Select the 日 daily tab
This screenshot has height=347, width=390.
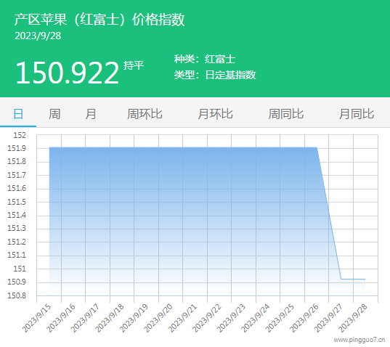[18, 114]
